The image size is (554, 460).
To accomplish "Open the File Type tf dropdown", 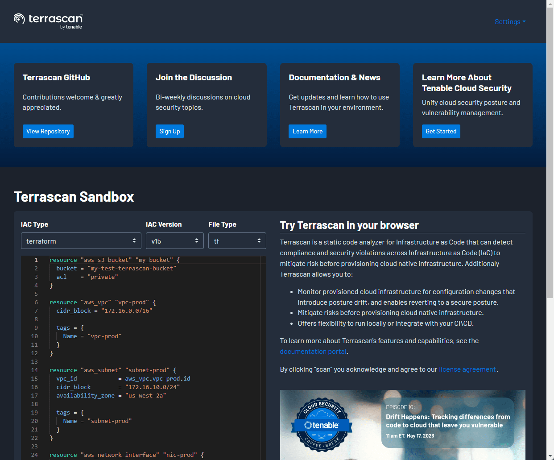I will point(237,241).
